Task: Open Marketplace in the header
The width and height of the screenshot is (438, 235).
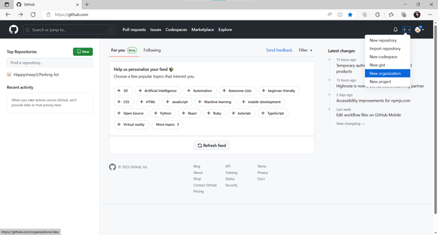Action: click(x=203, y=29)
